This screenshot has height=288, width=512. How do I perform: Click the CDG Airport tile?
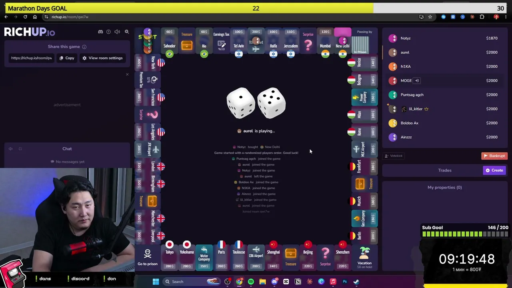click(x=256, y=257)
